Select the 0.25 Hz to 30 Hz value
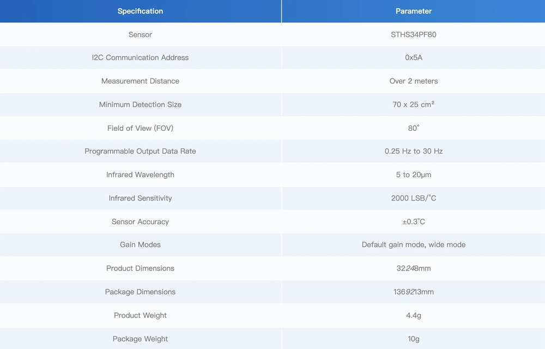This screenshot has height=349, width=545. (x=413, y=152)
